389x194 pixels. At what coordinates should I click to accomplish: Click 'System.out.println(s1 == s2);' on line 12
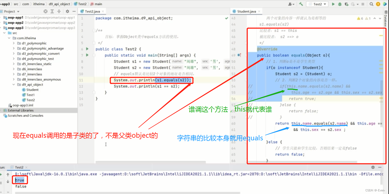coord(147,86)
